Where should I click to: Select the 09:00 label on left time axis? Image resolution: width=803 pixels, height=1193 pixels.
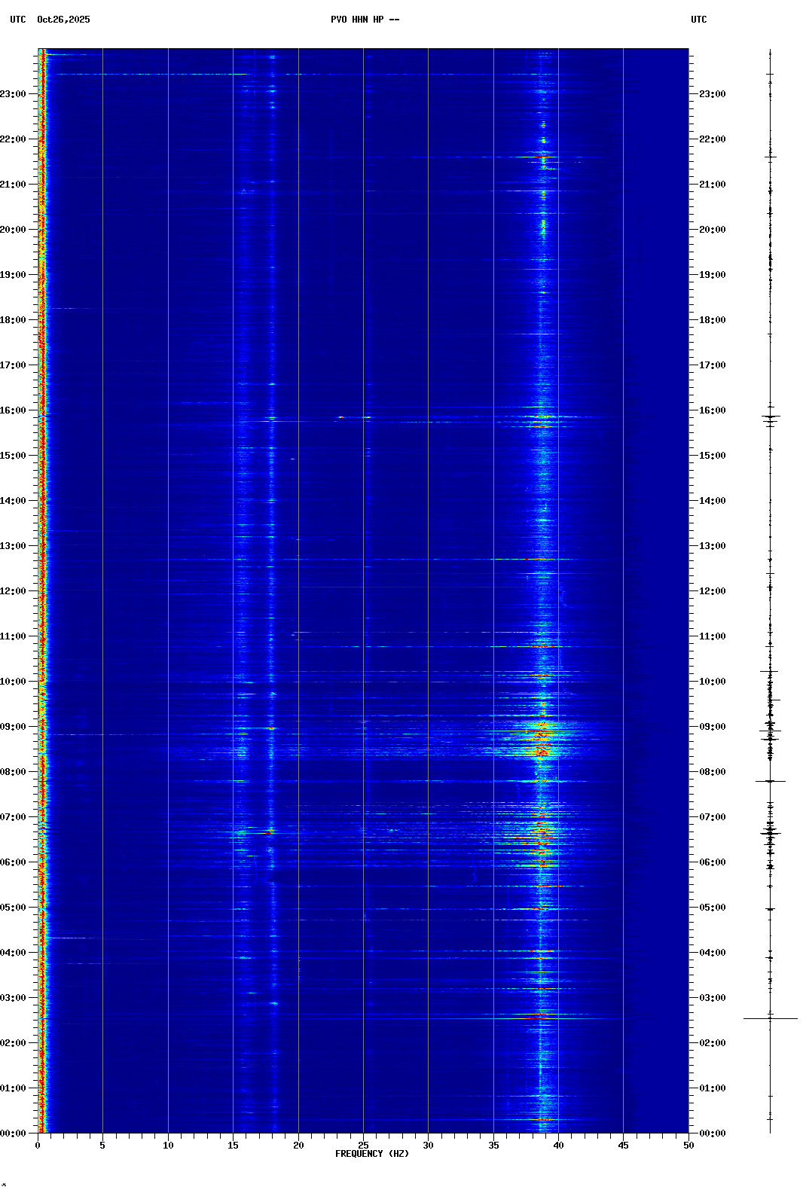tap(14, 727)
